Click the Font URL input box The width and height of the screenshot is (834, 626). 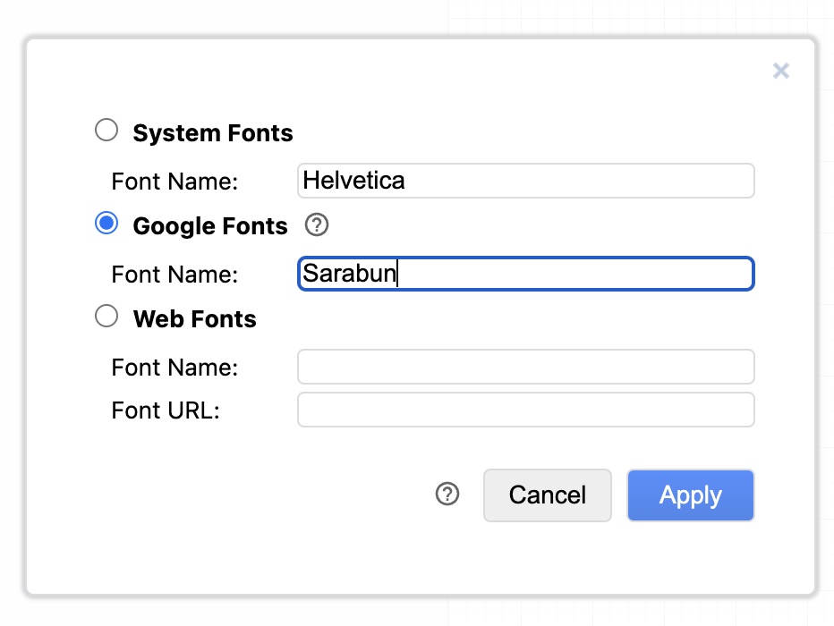525,410
